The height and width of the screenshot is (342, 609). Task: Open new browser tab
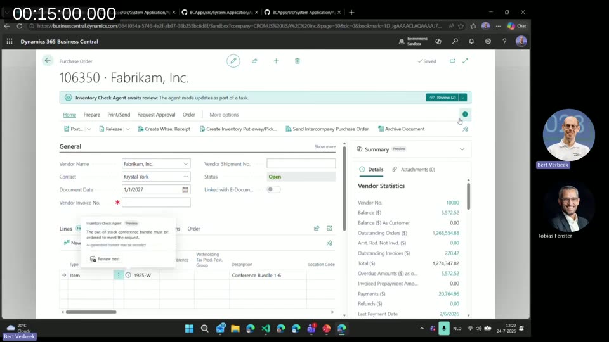click(x=351, y=13)
